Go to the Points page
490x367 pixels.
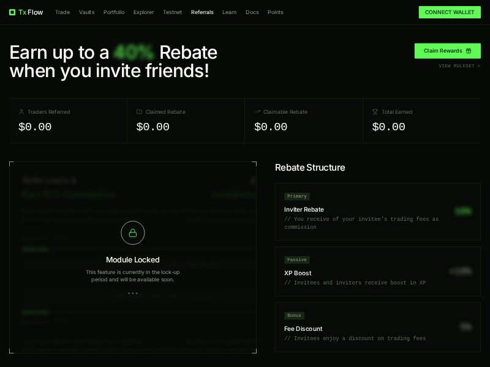276,12
